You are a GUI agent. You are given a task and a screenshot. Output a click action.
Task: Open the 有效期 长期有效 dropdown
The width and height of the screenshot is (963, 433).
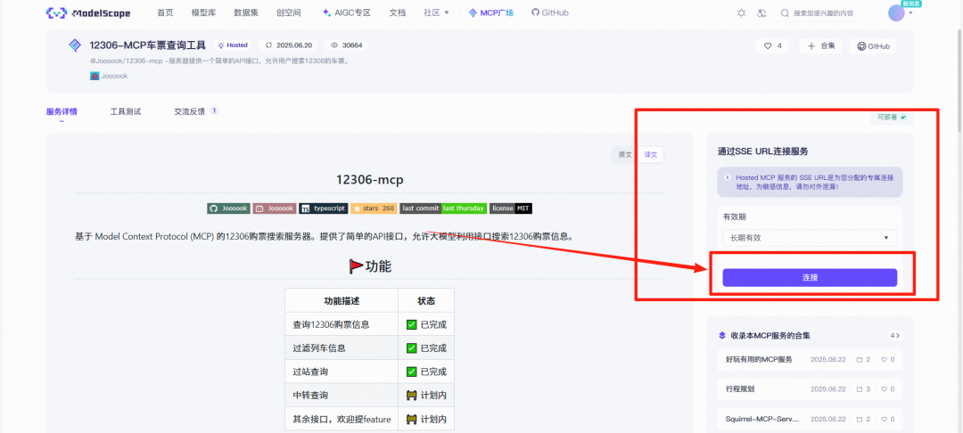[809, 238]
